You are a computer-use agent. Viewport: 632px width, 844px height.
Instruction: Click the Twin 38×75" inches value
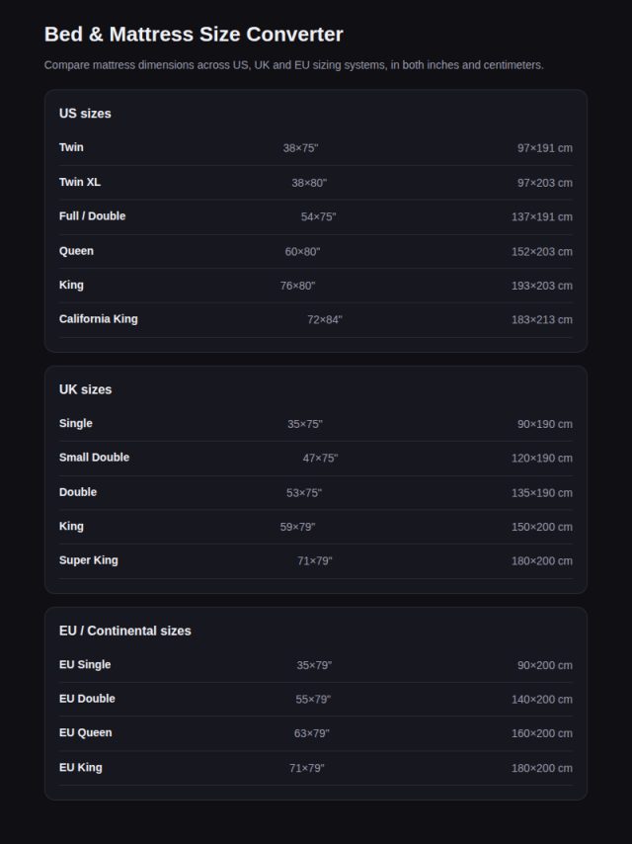[300, 148]
